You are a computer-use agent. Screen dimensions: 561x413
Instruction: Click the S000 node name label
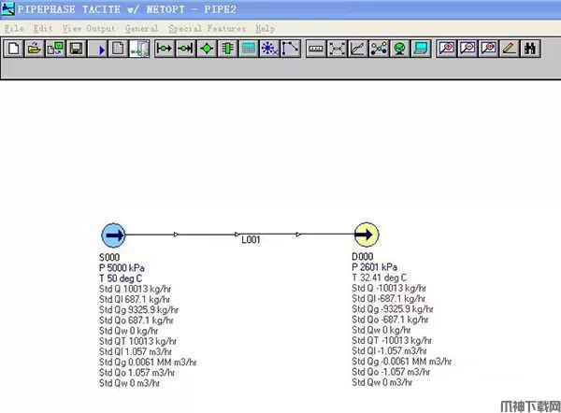109,258
